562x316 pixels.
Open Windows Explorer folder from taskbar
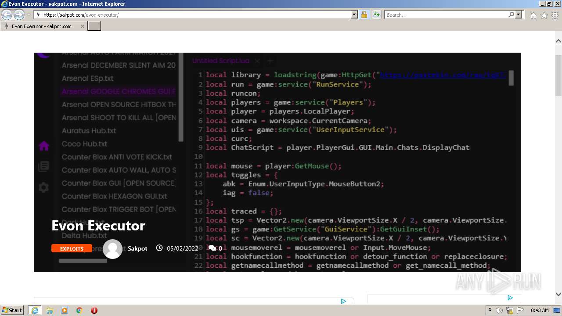click(50, 310)
